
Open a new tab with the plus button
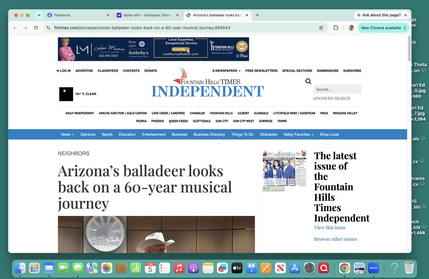pos(257,15)
